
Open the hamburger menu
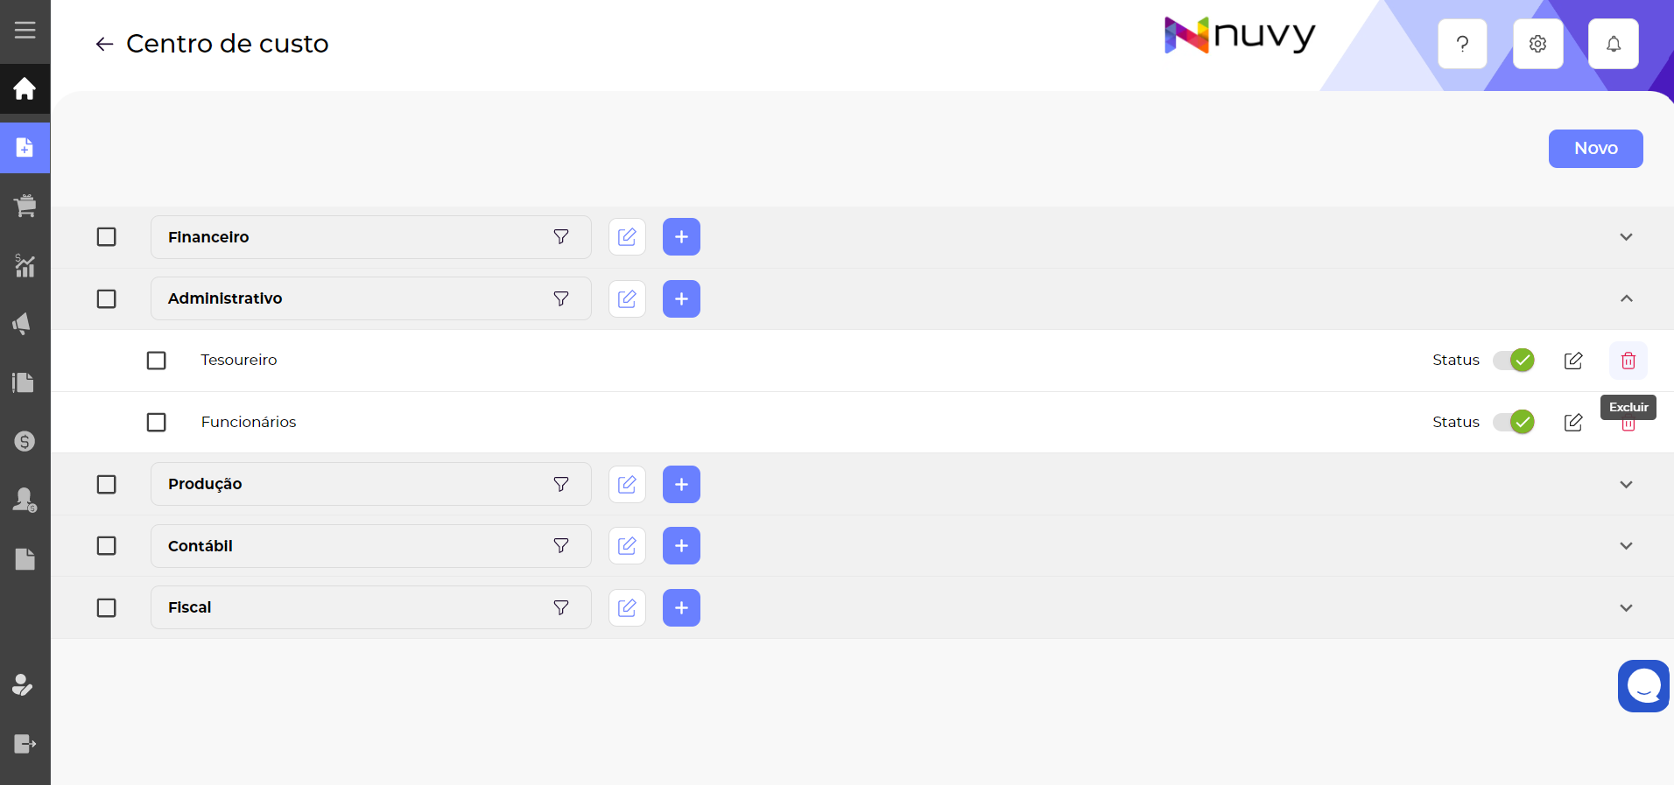(25, 31)
